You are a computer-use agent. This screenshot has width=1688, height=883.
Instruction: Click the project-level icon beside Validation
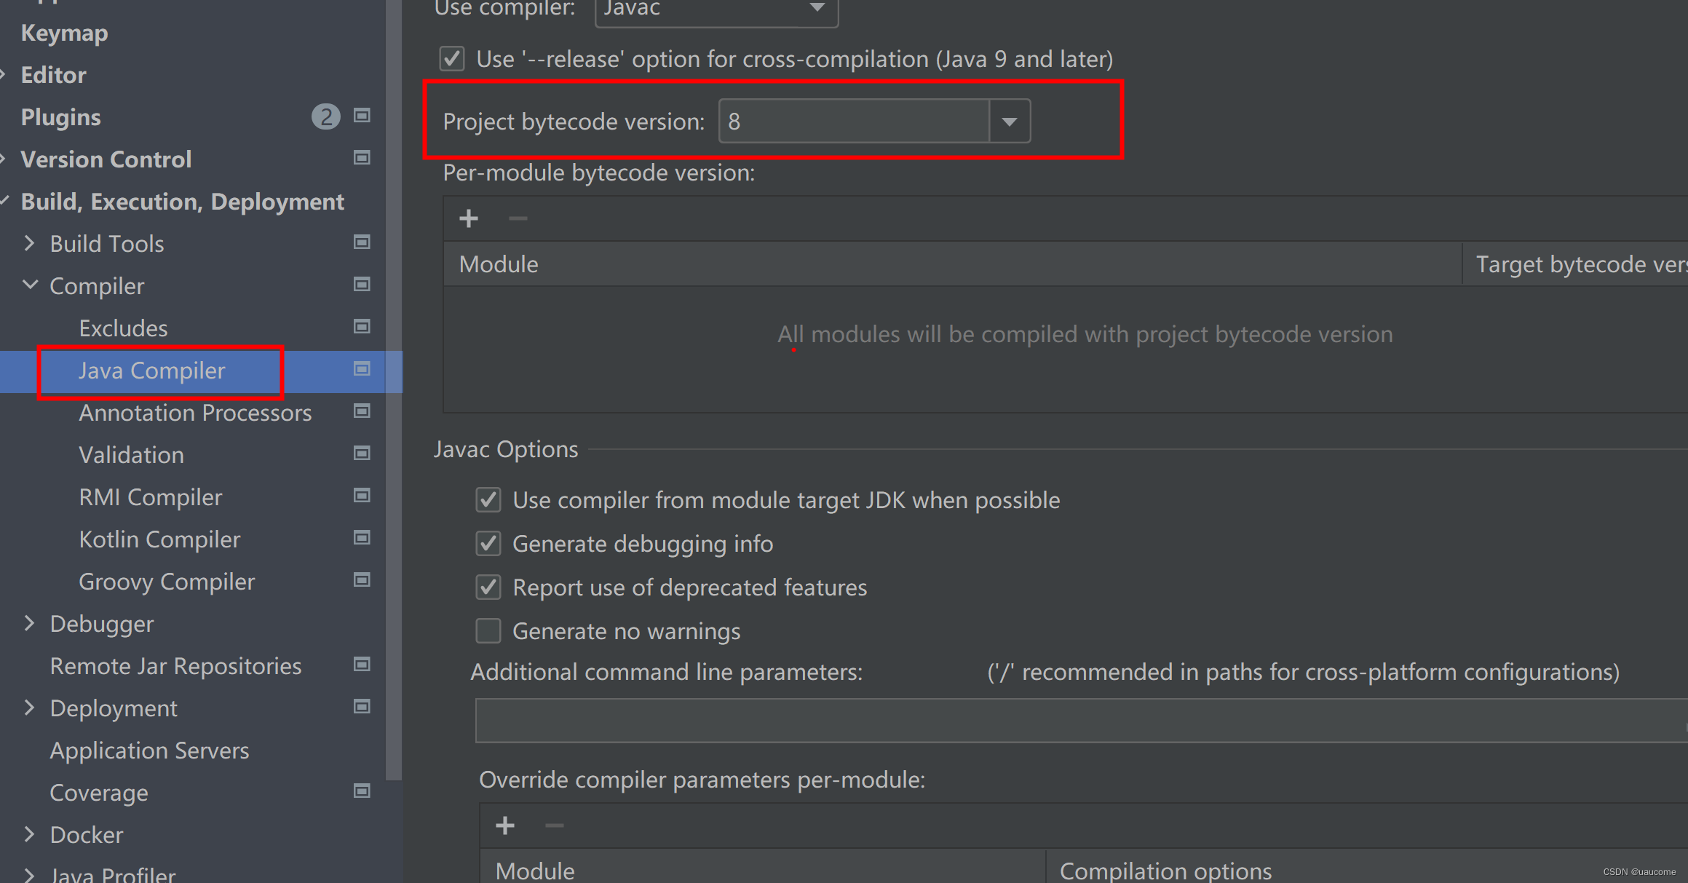click(362, 454)
